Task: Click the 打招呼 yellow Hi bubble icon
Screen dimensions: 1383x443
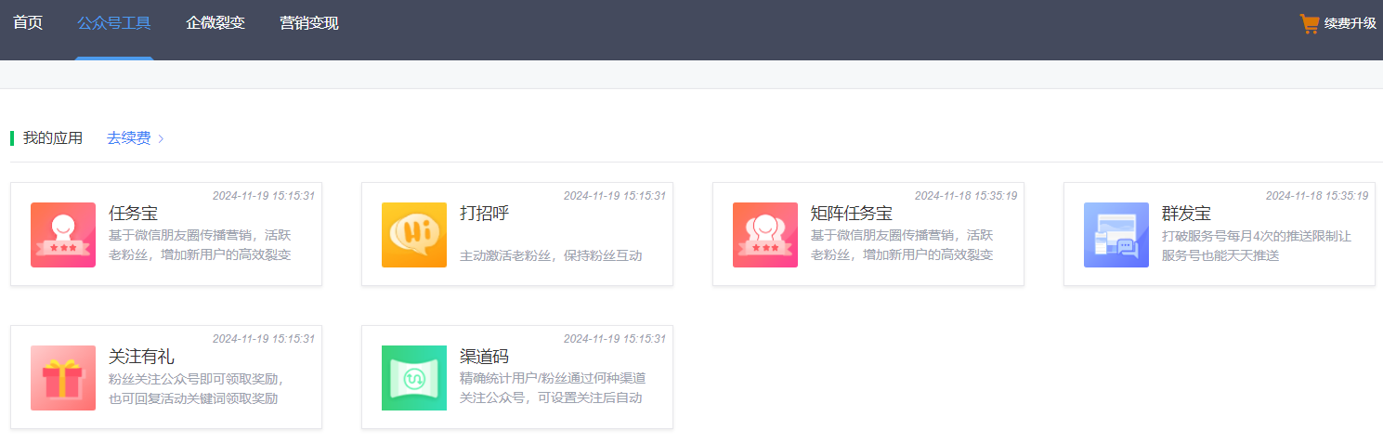Action: coord(414,235)
